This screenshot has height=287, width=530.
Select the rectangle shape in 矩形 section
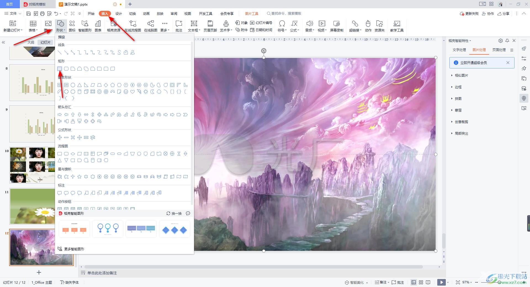click(x=60, y=69)
